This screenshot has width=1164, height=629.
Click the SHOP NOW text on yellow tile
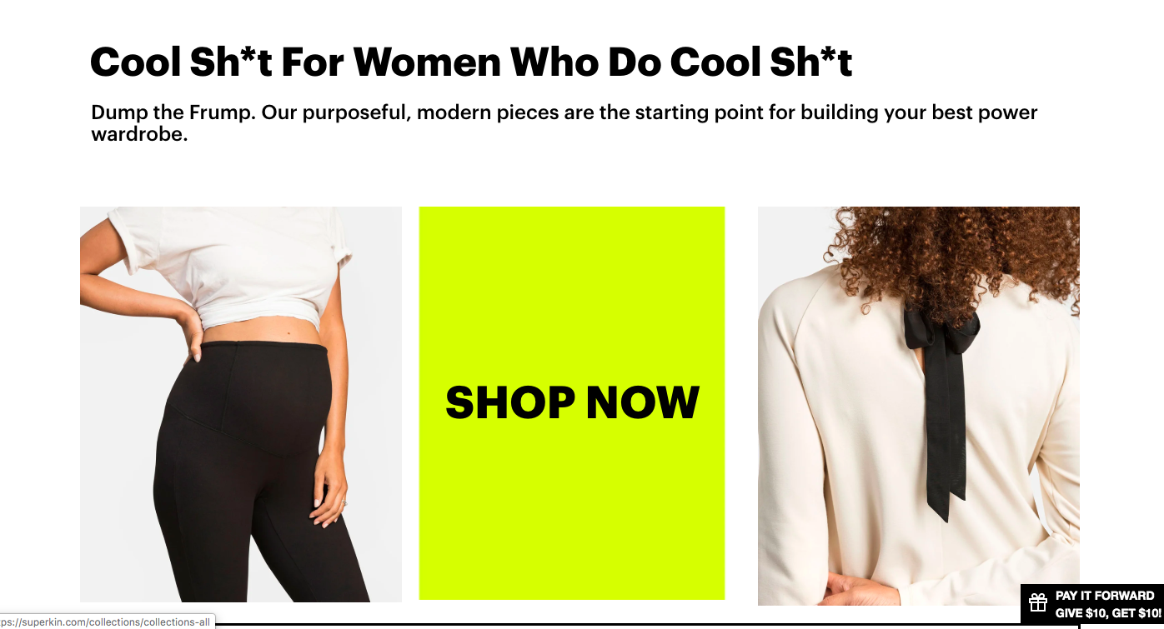572,403
